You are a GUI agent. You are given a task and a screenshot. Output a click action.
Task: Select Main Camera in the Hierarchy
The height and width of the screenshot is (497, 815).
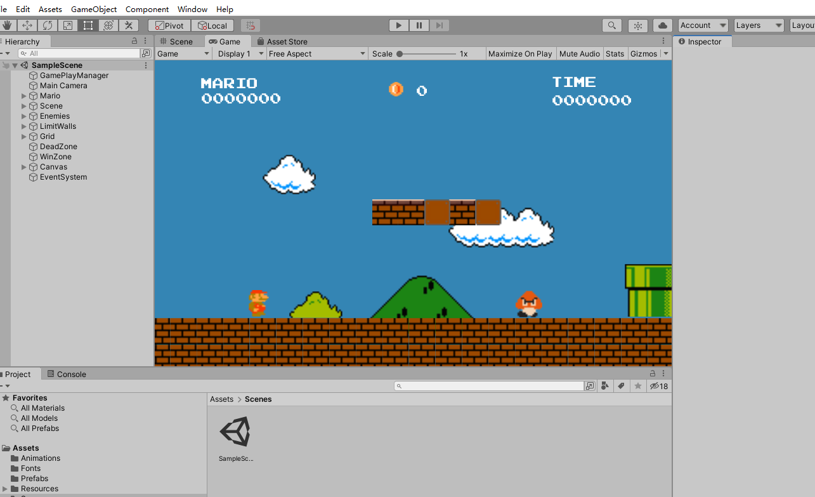tap(63, 86)
